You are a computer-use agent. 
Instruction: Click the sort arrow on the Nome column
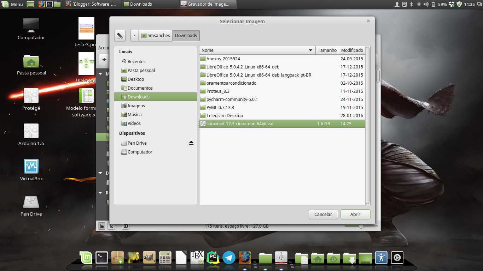[x=311, y=50]
